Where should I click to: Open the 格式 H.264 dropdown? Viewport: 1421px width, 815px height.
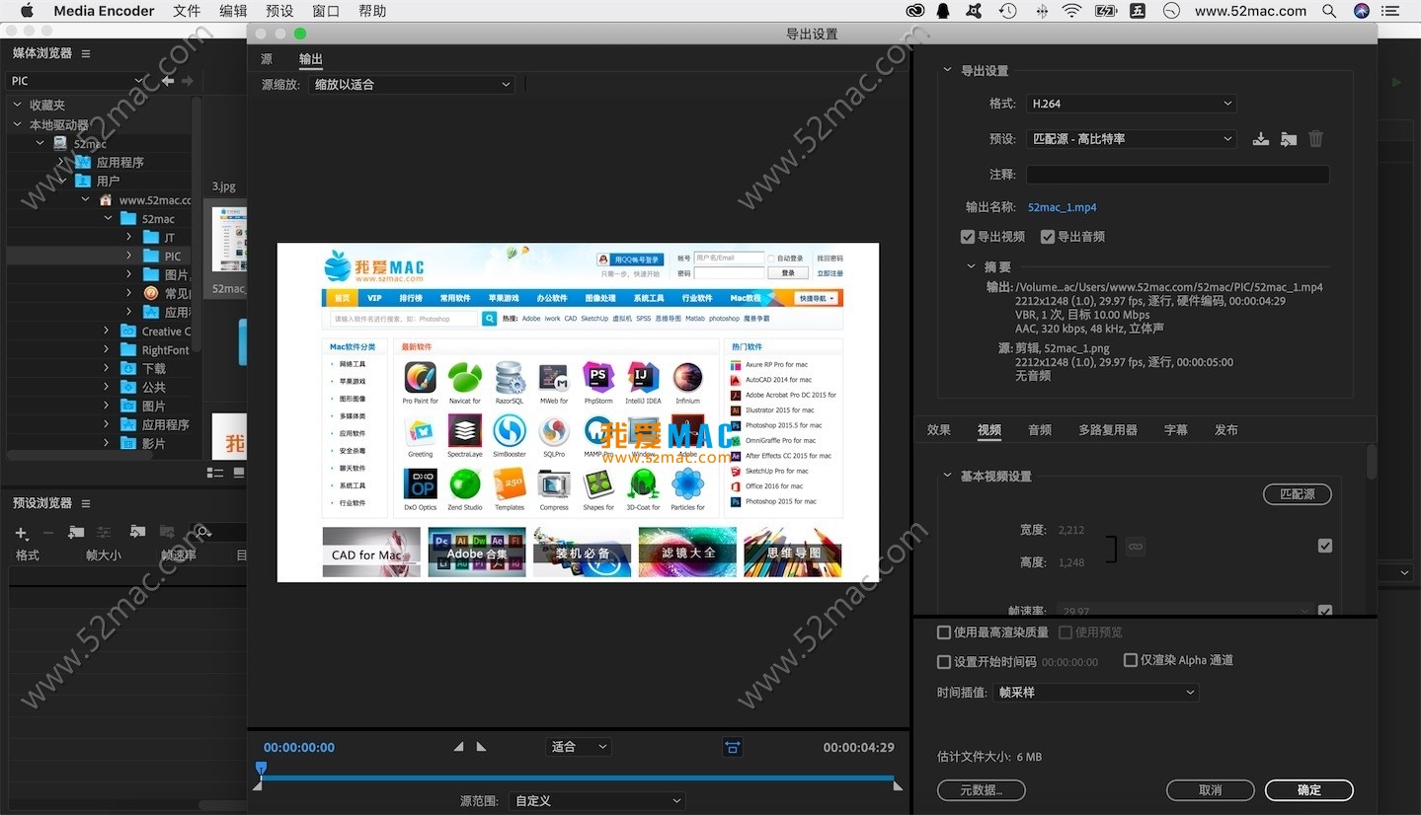pos(1131,104)
